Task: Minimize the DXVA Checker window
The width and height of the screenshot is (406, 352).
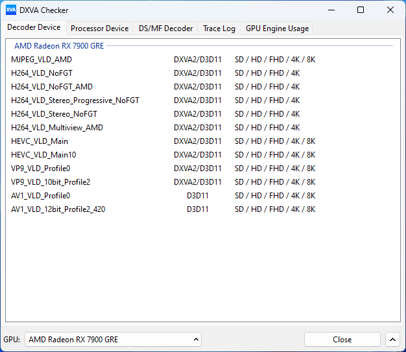Action: point(331,10)
